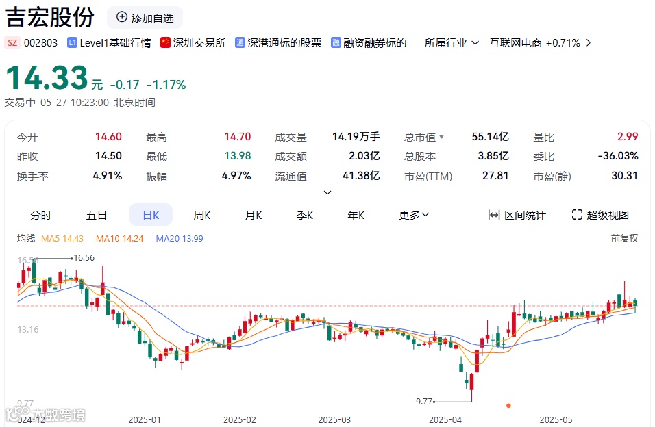This screenshot has height=427, width=655.
Task: Click the 振幅 value 4.97%
Action: [236, 175]
